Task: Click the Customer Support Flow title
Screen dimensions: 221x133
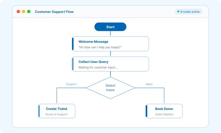Action: 54,12
